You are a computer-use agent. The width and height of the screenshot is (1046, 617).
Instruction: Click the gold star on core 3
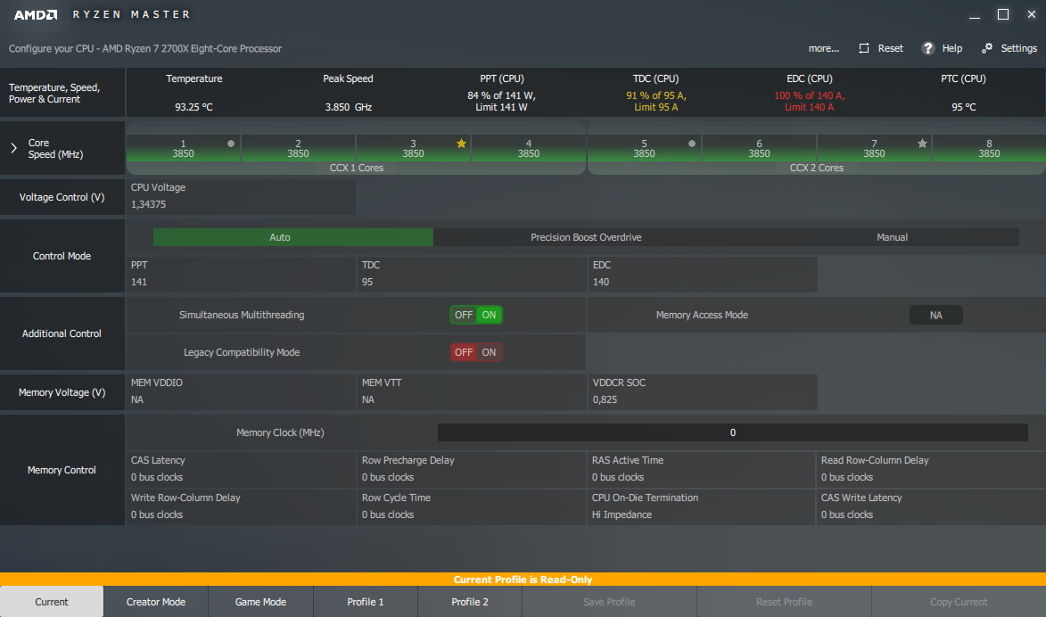tap(461, 144)
